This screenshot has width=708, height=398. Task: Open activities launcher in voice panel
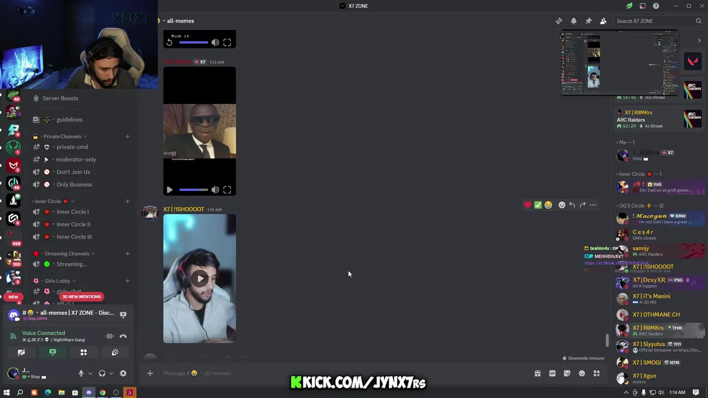(84, 352)
